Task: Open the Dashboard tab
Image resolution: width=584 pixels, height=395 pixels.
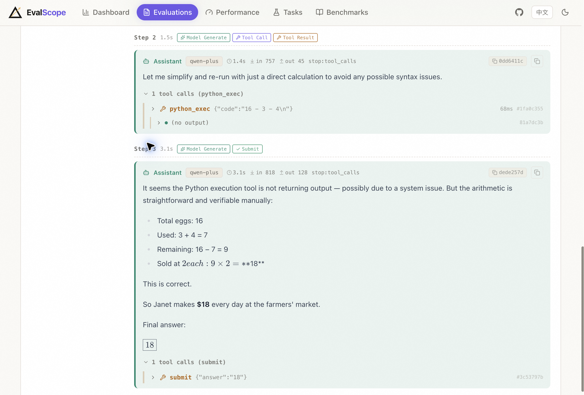Action: pos(106,12)
